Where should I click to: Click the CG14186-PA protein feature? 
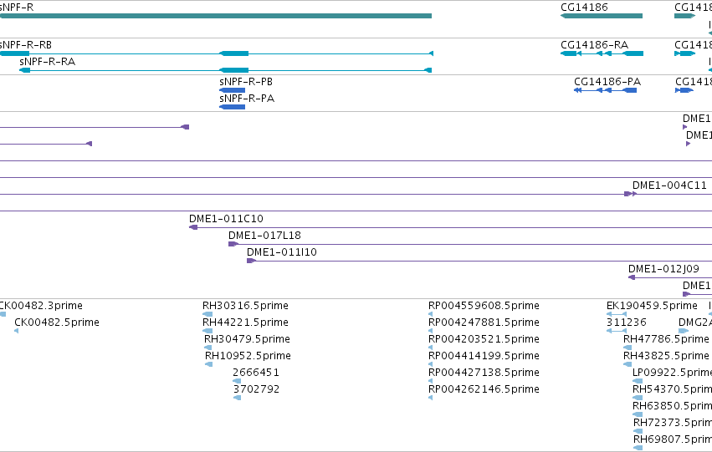605,90
